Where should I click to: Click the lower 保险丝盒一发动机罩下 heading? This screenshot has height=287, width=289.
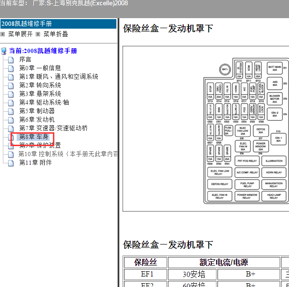(x=168, y=245)
